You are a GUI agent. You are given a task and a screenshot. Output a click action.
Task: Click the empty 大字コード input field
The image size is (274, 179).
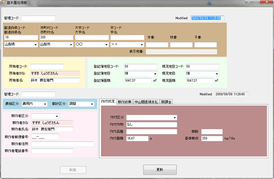tap(92, 37)
